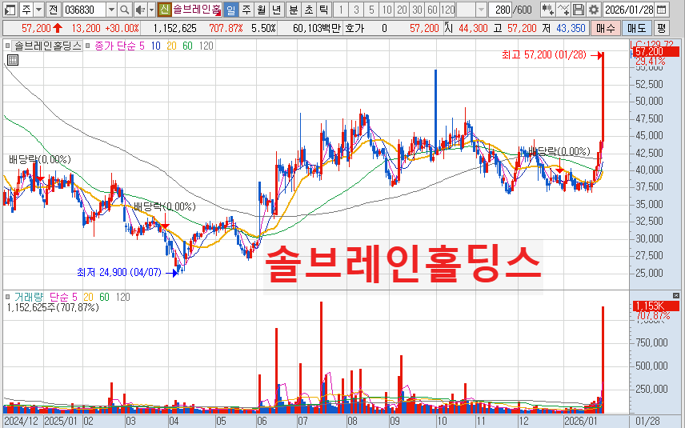The image size is (685, 428).
Task: Click the candlestick compare chart icon
Action: coord(547,10)
